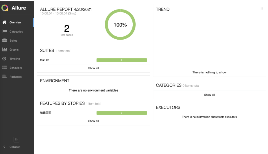
Task: Open the test_07 suite row
Action: pos(93,60)
